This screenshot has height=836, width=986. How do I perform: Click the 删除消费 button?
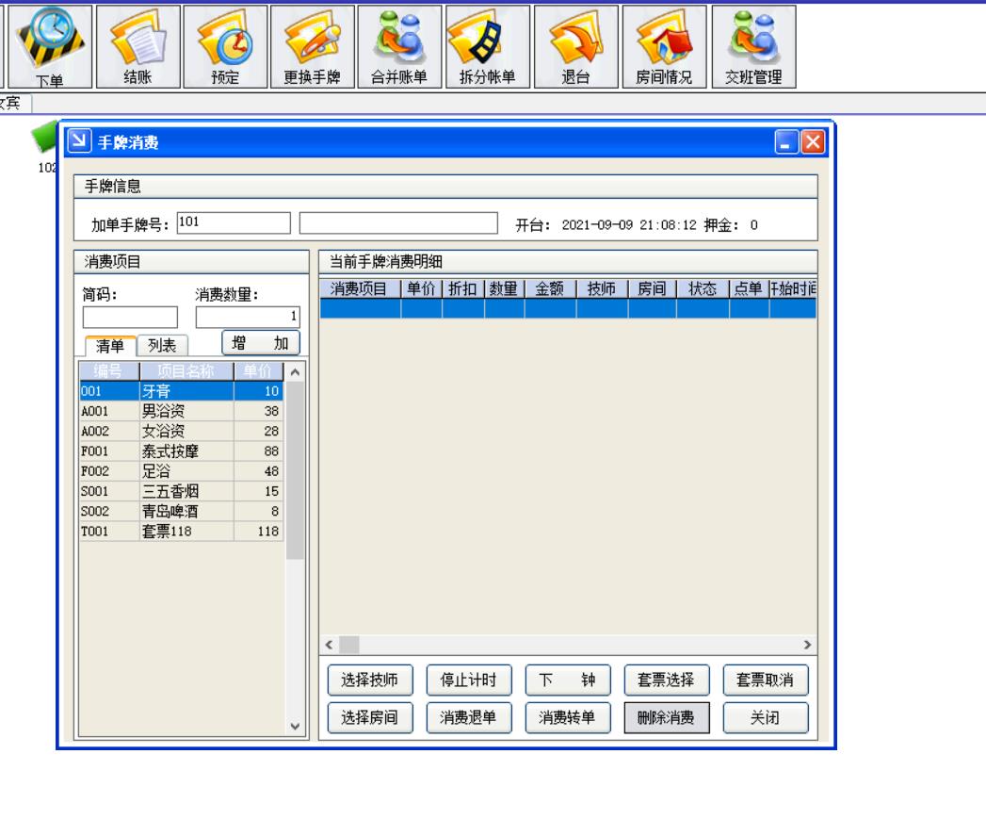[666, 717]
